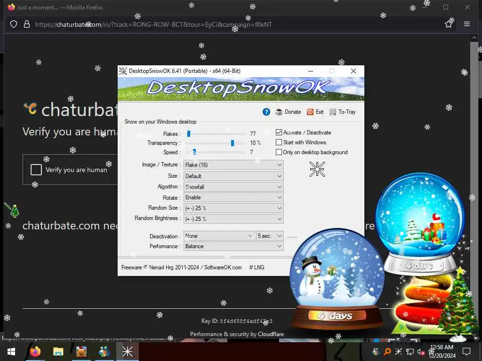Open the Algorithm dropdown
This screenshot has height=361, width=482.
tap(233, 187)
